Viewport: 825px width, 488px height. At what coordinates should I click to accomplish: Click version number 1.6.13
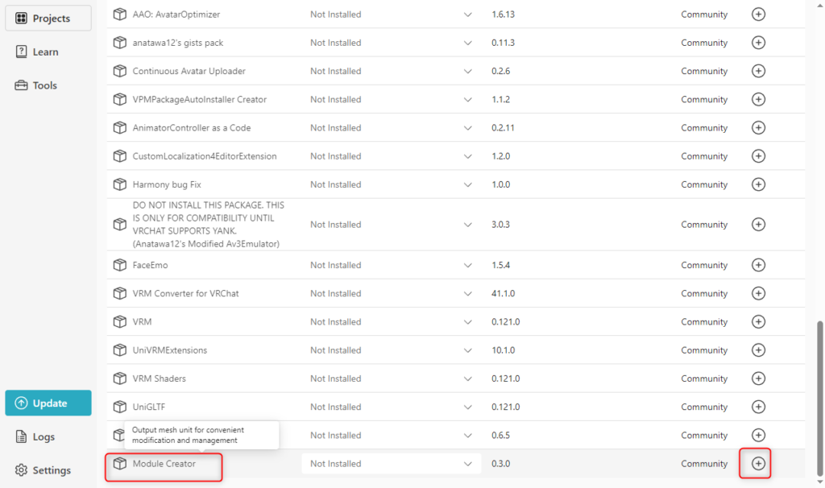click(x=503, y=14)
